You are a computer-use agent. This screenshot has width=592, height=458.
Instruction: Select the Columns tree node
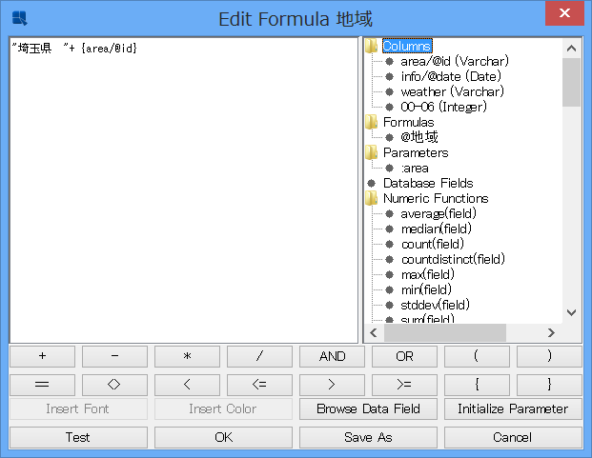407,46
